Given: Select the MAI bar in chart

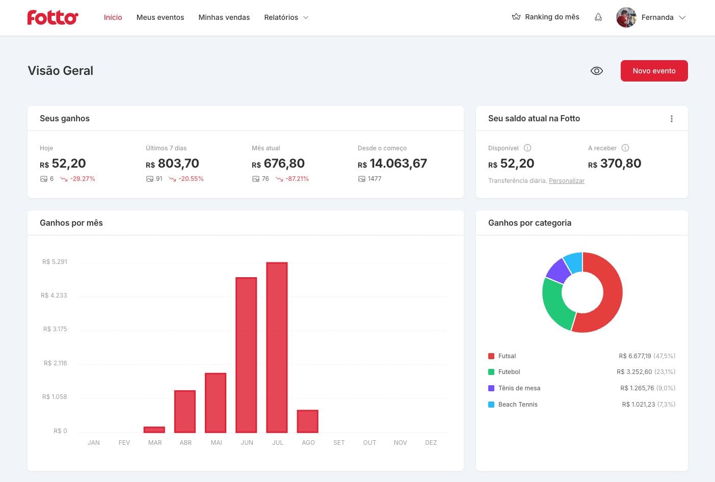Looking at the screenshot, I should 216,403.
